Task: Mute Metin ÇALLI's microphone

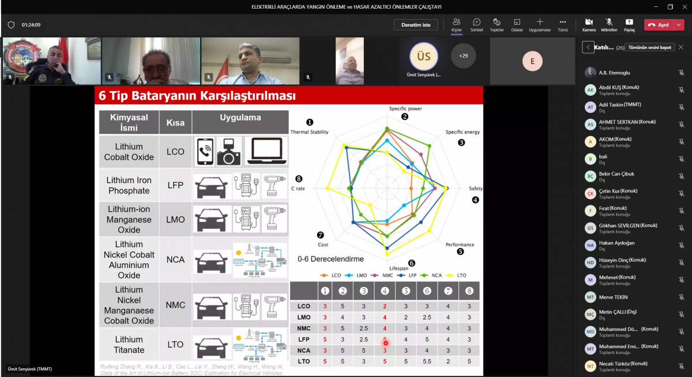Action: pos(681,315)
